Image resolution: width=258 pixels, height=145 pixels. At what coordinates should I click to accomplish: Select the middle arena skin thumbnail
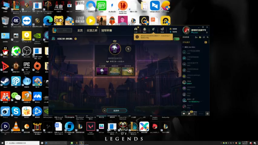pyautogui.click(x=115, y=71)
